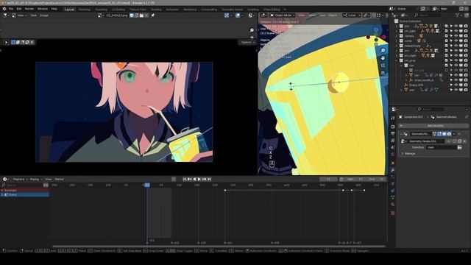Open World properties tab
This screenshot has width=471, height=265.
pyautogui.click(x=392, y=155)
